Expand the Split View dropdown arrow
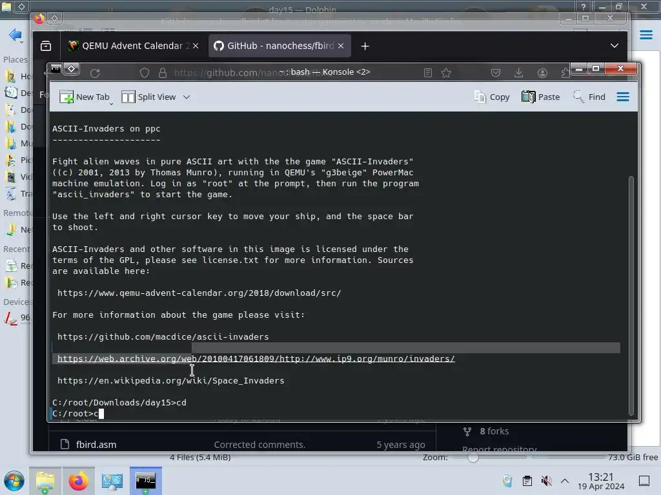The height and width of the screenshot is (495, 661). click(x=187, y=97)
